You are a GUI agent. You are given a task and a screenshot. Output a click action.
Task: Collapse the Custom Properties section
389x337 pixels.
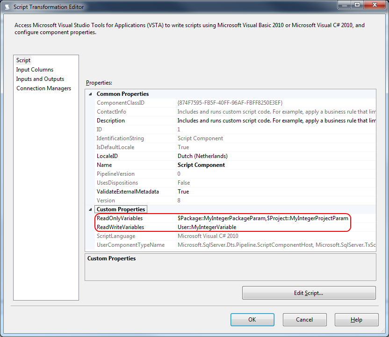[91, 209]
